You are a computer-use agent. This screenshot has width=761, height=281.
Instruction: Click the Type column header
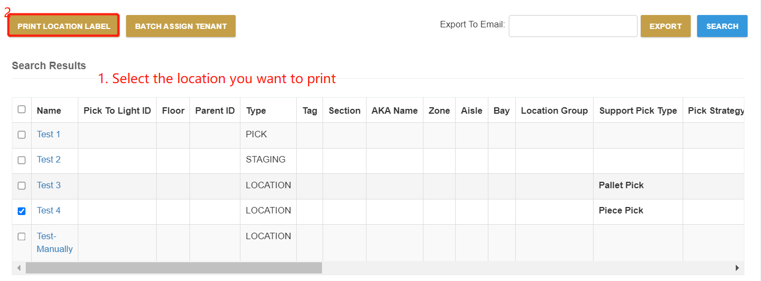[x=256, y=110]
